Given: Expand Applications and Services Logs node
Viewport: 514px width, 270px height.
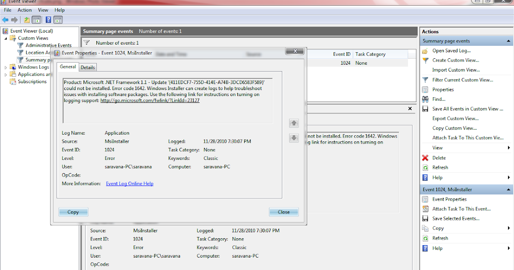Looking at the screenshot, I should [x=6, y=75].
